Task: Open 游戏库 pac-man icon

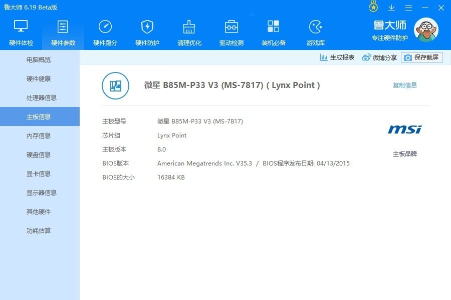Action: pyautogui.click(x=316, y=26)
